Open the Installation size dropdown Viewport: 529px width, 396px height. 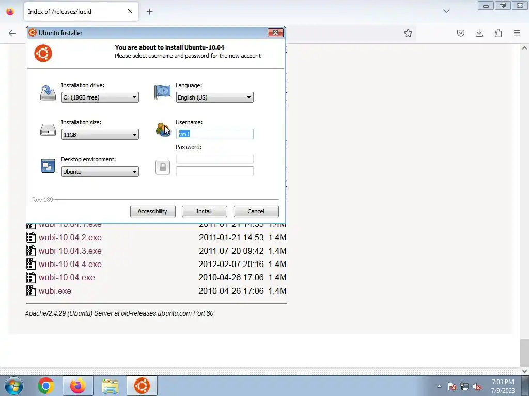click(100, 135)
